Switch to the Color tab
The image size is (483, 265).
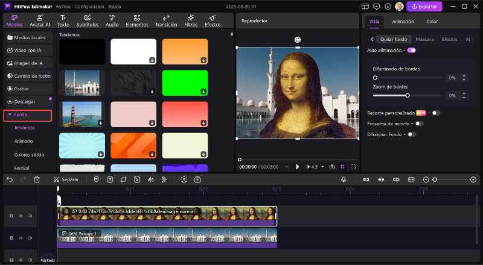pyautogui.click(x=432, y=22)
